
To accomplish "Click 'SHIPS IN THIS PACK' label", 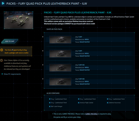I will pos(54,29).
